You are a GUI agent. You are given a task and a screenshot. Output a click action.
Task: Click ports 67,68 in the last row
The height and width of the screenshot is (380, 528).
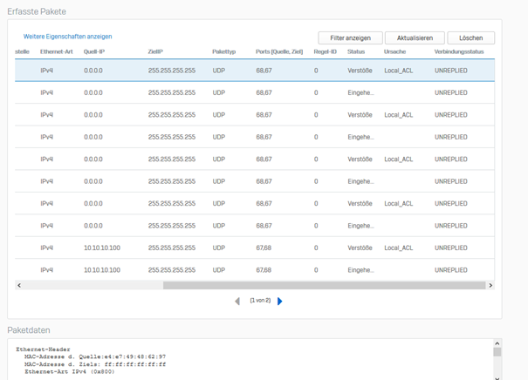pyautogui.click(x=264, y=270)
